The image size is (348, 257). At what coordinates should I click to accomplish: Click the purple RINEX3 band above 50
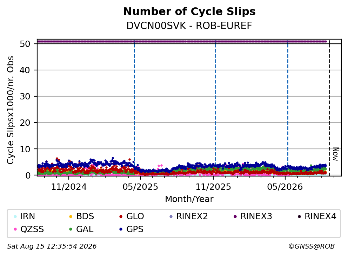[x=182, y=41]
